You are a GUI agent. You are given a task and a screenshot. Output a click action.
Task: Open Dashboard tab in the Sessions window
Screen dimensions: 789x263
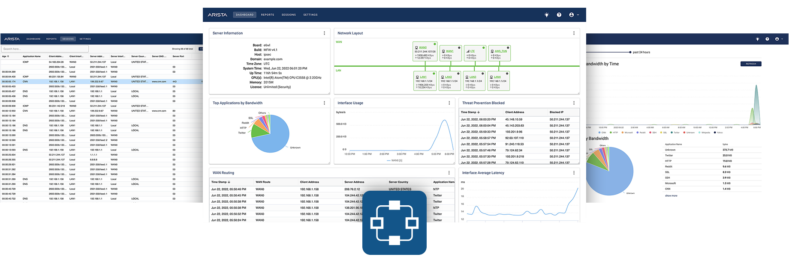tap(33, 39)
